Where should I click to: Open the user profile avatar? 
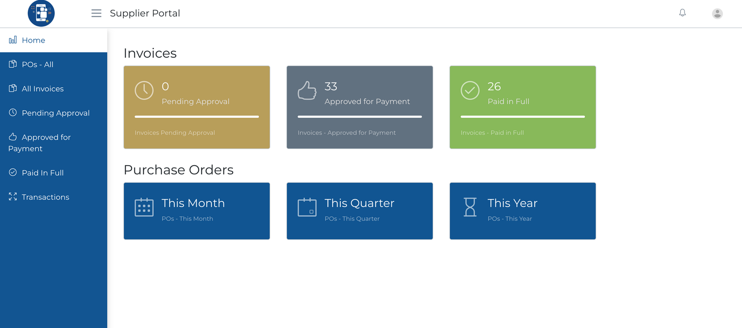click(717, 13)
